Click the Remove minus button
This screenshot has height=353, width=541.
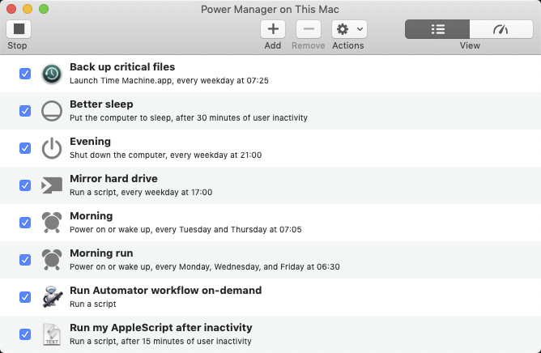pyautogui.click(x=309, y=29)
